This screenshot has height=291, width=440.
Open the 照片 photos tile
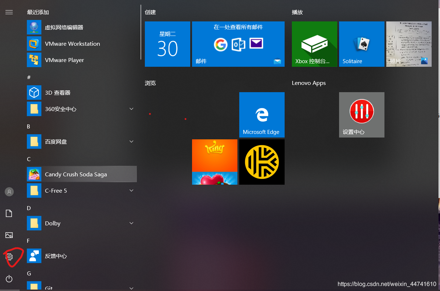409,44
